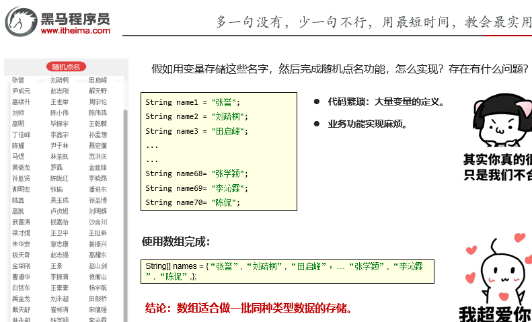Select 宋健强 in the name list
532x322 pixels.
pos(98,309)
